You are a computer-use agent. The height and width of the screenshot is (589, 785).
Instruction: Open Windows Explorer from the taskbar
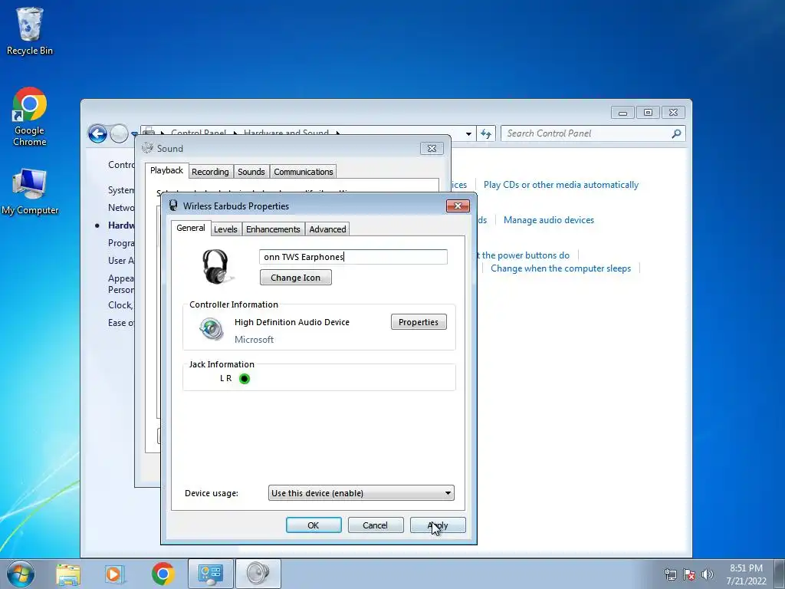coord(68,574)
